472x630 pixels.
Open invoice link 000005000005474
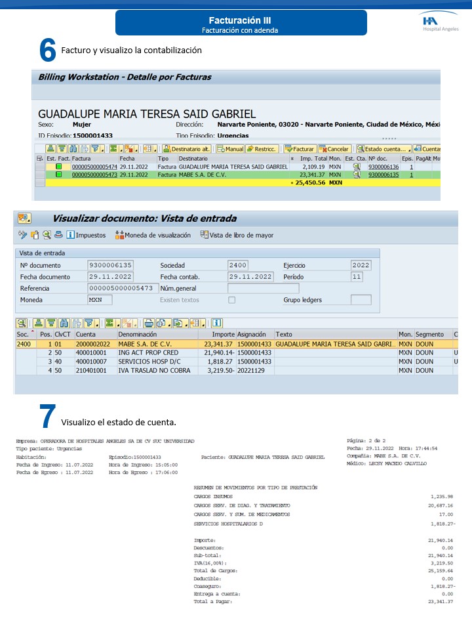click(x=94, y=167)
